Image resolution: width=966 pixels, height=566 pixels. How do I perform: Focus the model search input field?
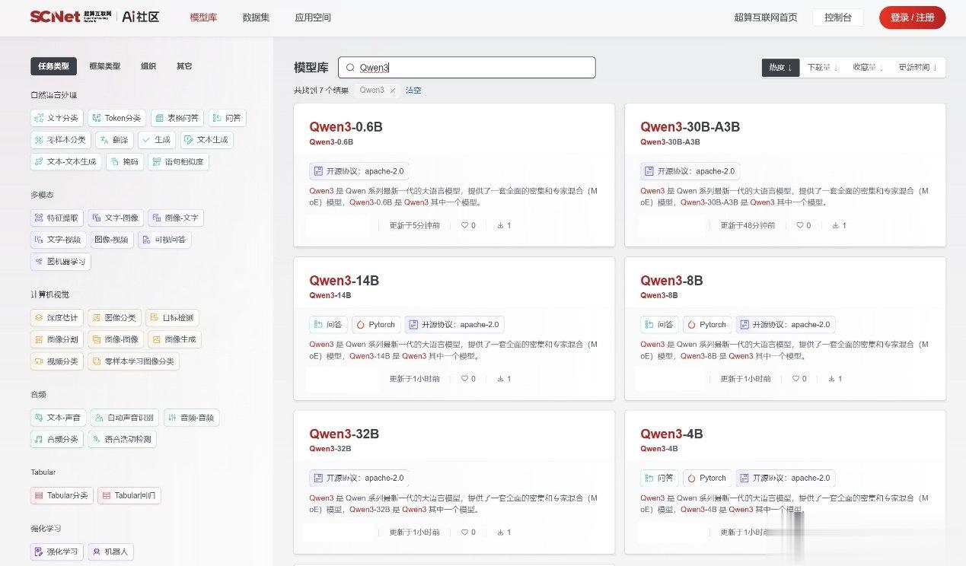(x=467, y=68)
